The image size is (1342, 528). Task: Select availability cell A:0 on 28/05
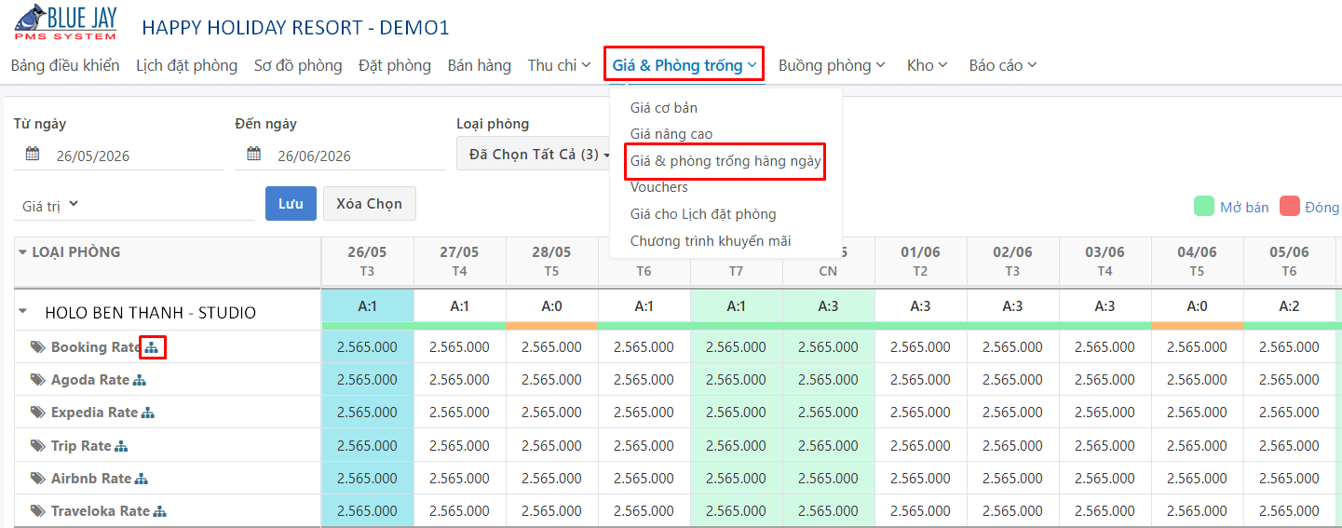click(551, 305)
